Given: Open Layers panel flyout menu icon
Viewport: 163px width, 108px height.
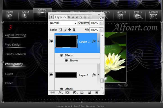Looking at the screenshot, I should 102,18.
